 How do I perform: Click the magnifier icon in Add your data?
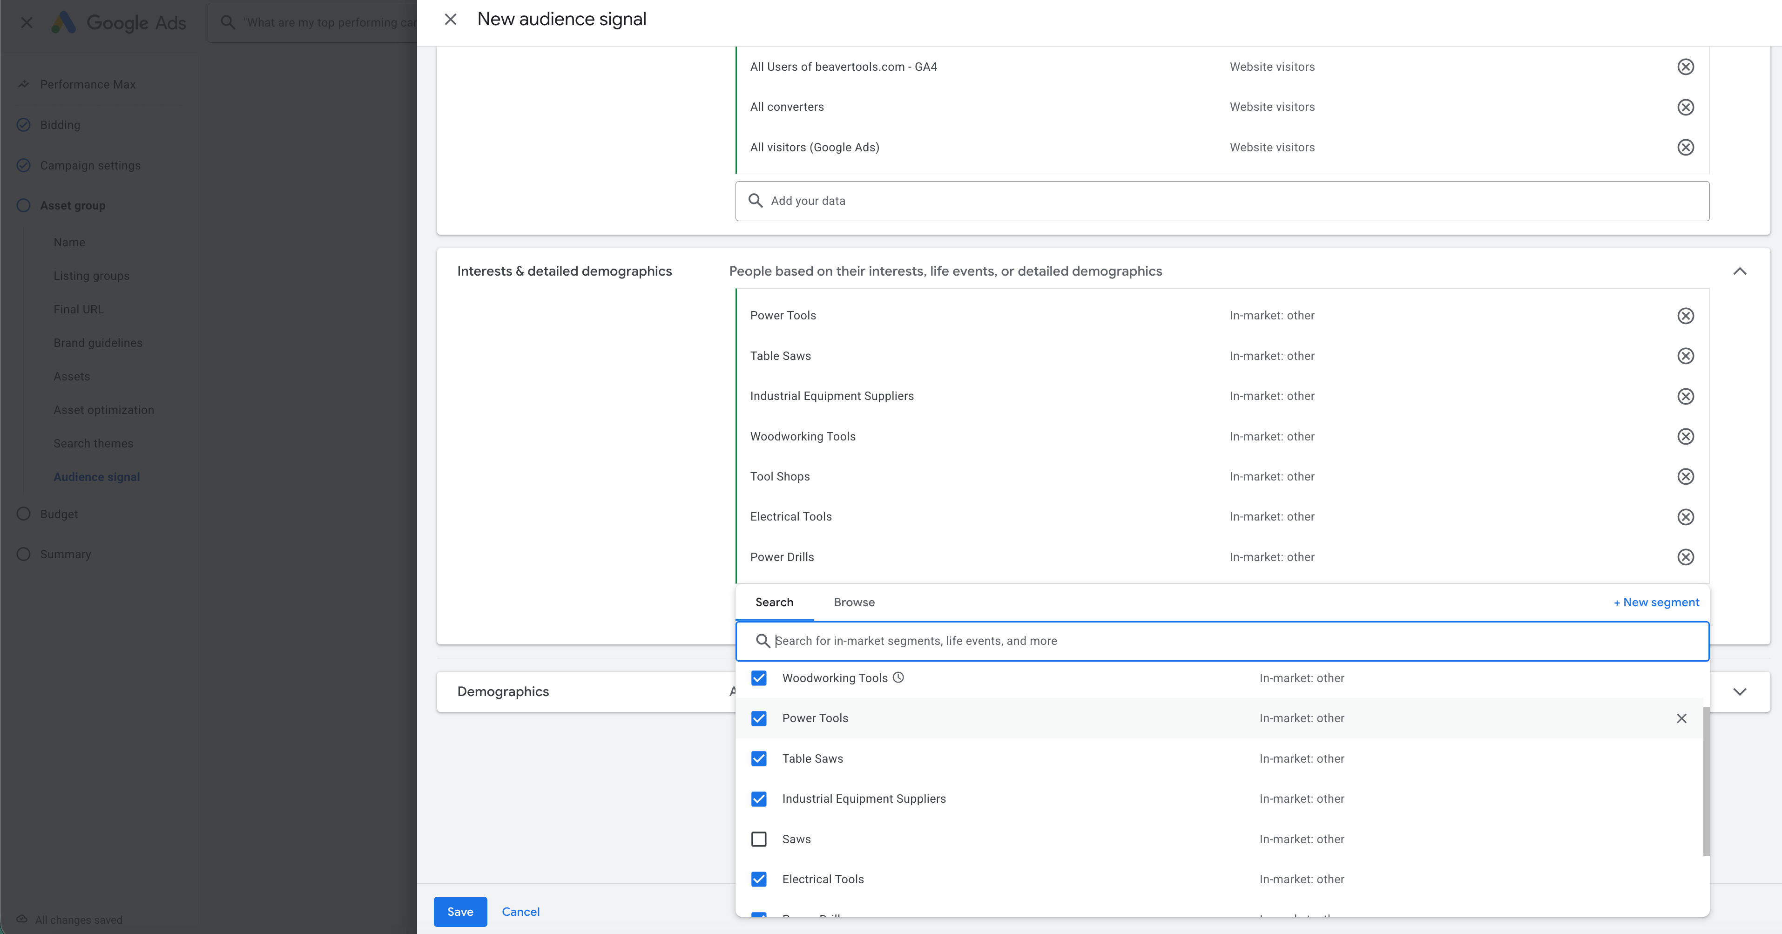[x=756, y=201]
